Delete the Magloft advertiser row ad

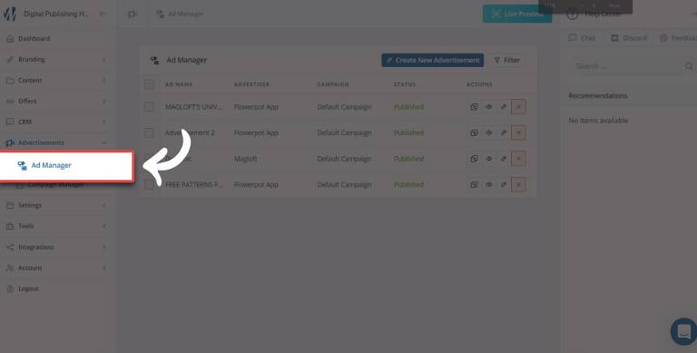(518, 159)
